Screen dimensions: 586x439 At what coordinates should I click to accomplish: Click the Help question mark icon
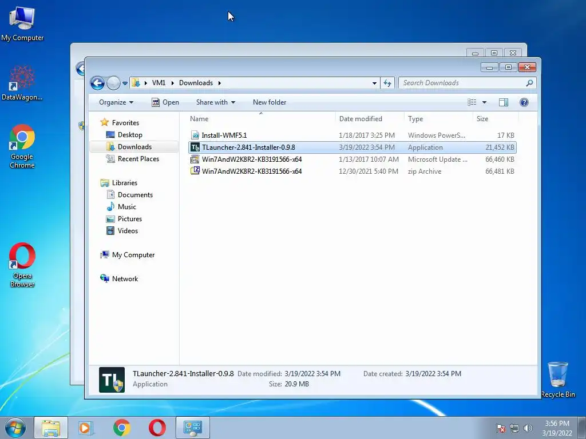(524, 102)
